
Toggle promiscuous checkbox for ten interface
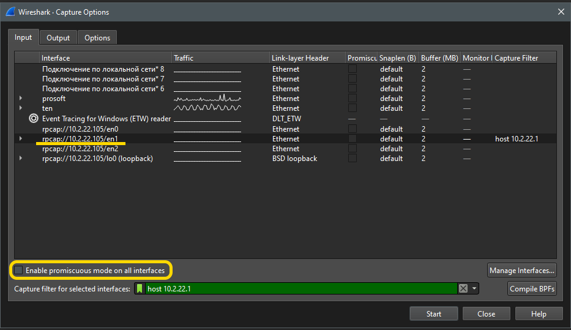click(352, 108)
